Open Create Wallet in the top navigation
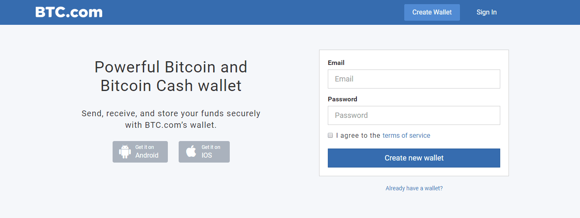580x218 pixels. coord(432,12)
